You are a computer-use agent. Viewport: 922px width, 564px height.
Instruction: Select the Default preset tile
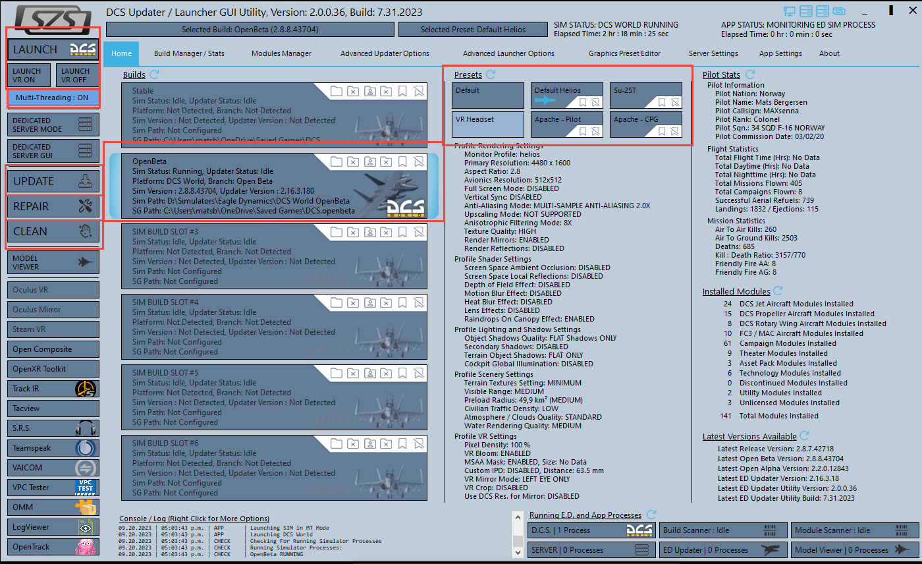pyautogui.click(x=488, y=96)
